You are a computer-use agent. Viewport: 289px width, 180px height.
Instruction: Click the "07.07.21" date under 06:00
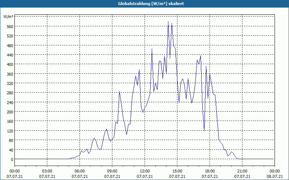(79, 176)
